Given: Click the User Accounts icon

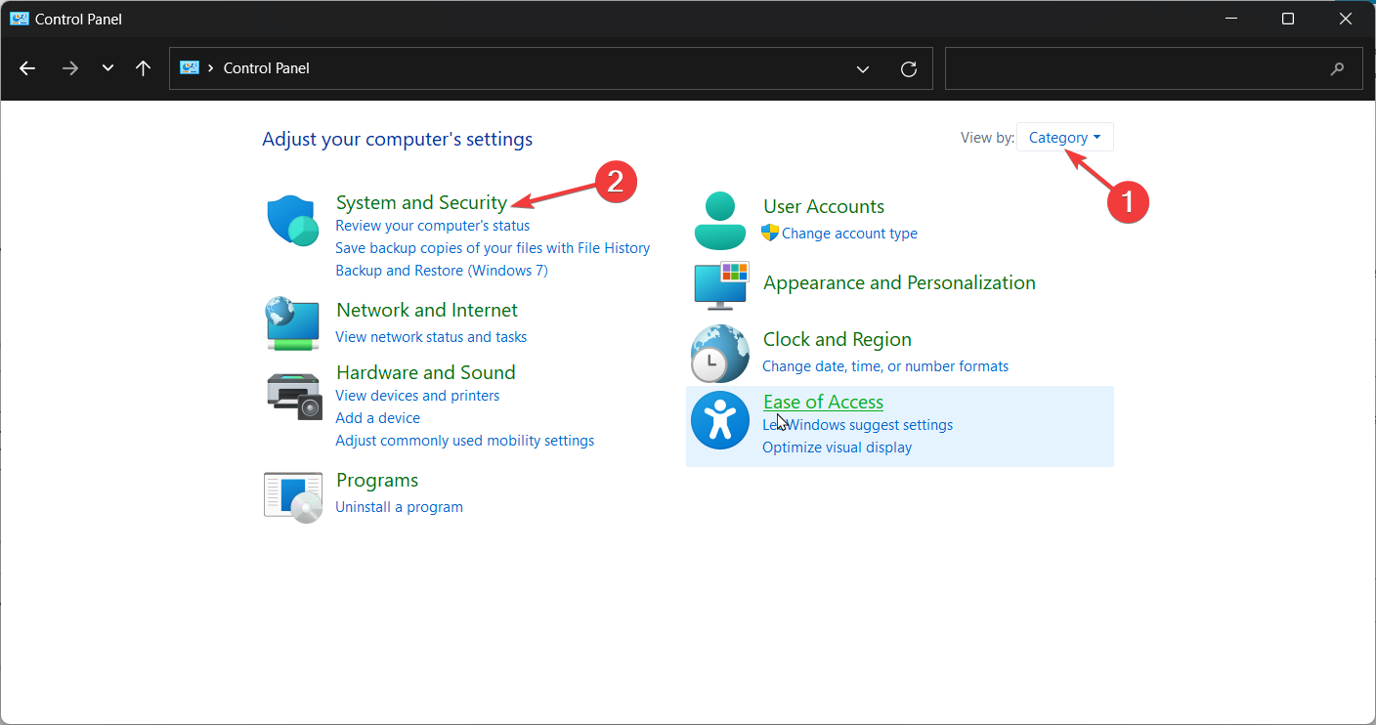Looking at the screenshot, I should (x=720, y=219).
